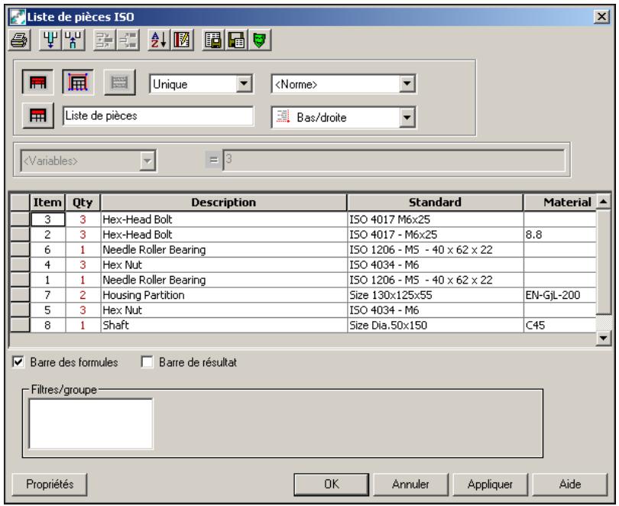Toggle the Barre des formules checkbox
The width and height of the screenshot is (619, 506).
[18, 362]
